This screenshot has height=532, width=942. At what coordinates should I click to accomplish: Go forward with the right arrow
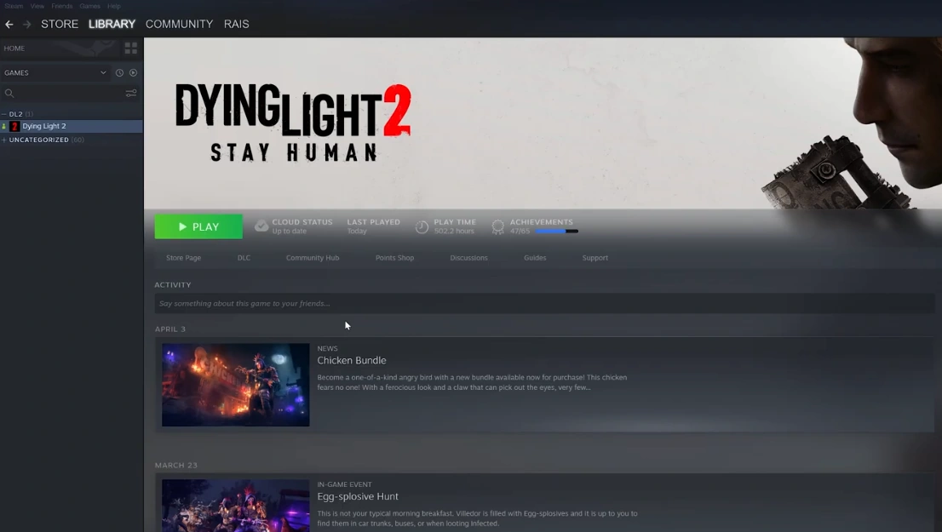pyautogui.click(x=26, y=25)
